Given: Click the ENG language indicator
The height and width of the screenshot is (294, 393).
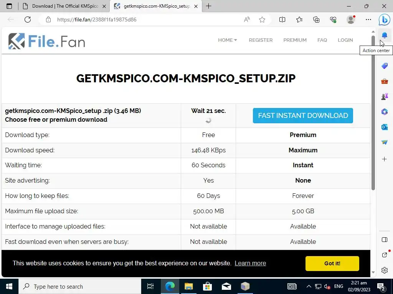Looking at the screenshot, I should [339, 286].
